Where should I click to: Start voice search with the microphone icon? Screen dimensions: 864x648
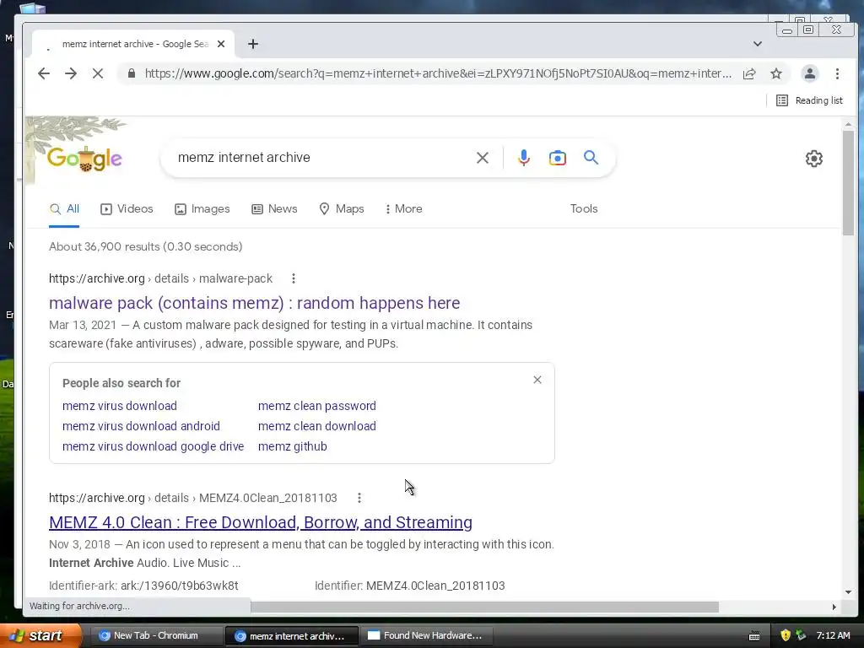click(x=523, y=158)
